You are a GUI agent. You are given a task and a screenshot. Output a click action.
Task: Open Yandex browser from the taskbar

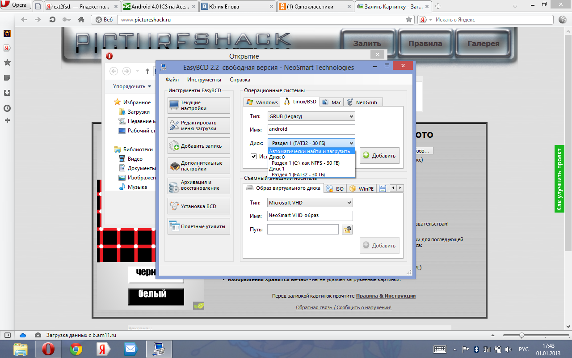point(103,349)
